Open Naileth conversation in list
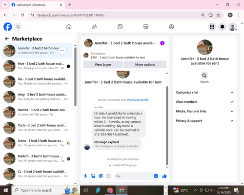The image size is (244, 195). click(x=37, y=158)
